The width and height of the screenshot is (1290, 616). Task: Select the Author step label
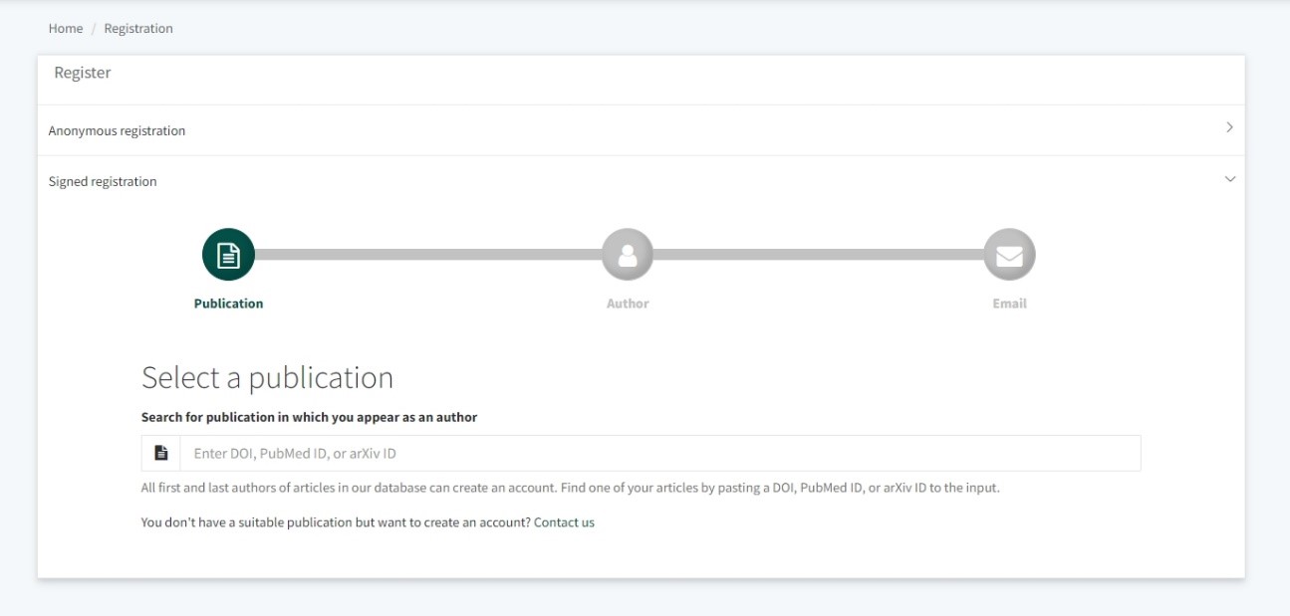click(x=628, y=304)
